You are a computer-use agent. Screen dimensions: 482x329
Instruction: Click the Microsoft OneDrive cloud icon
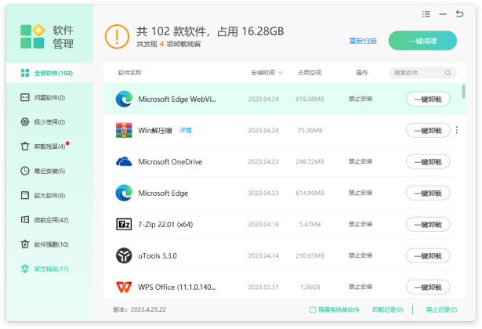click(124, 161)
